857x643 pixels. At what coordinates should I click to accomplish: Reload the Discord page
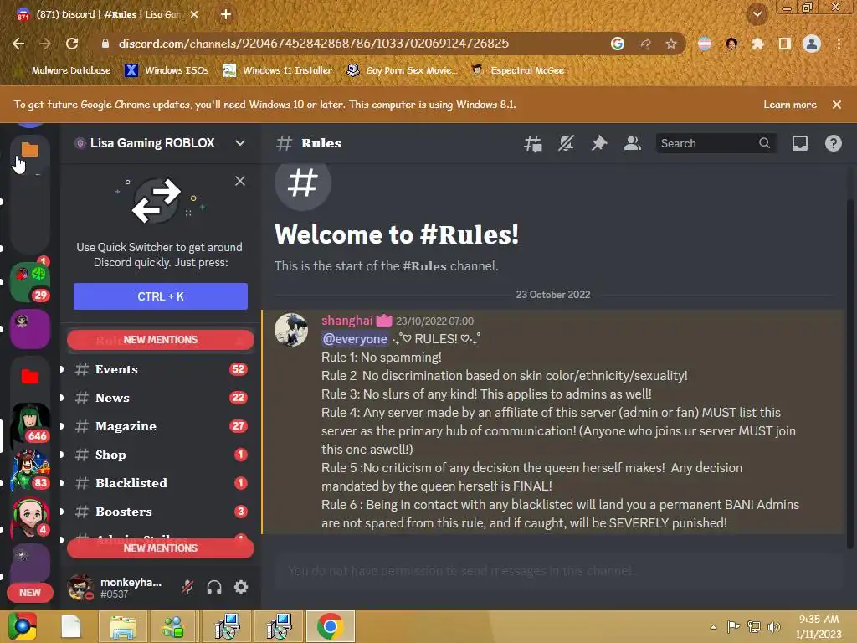tap(72, 44)
